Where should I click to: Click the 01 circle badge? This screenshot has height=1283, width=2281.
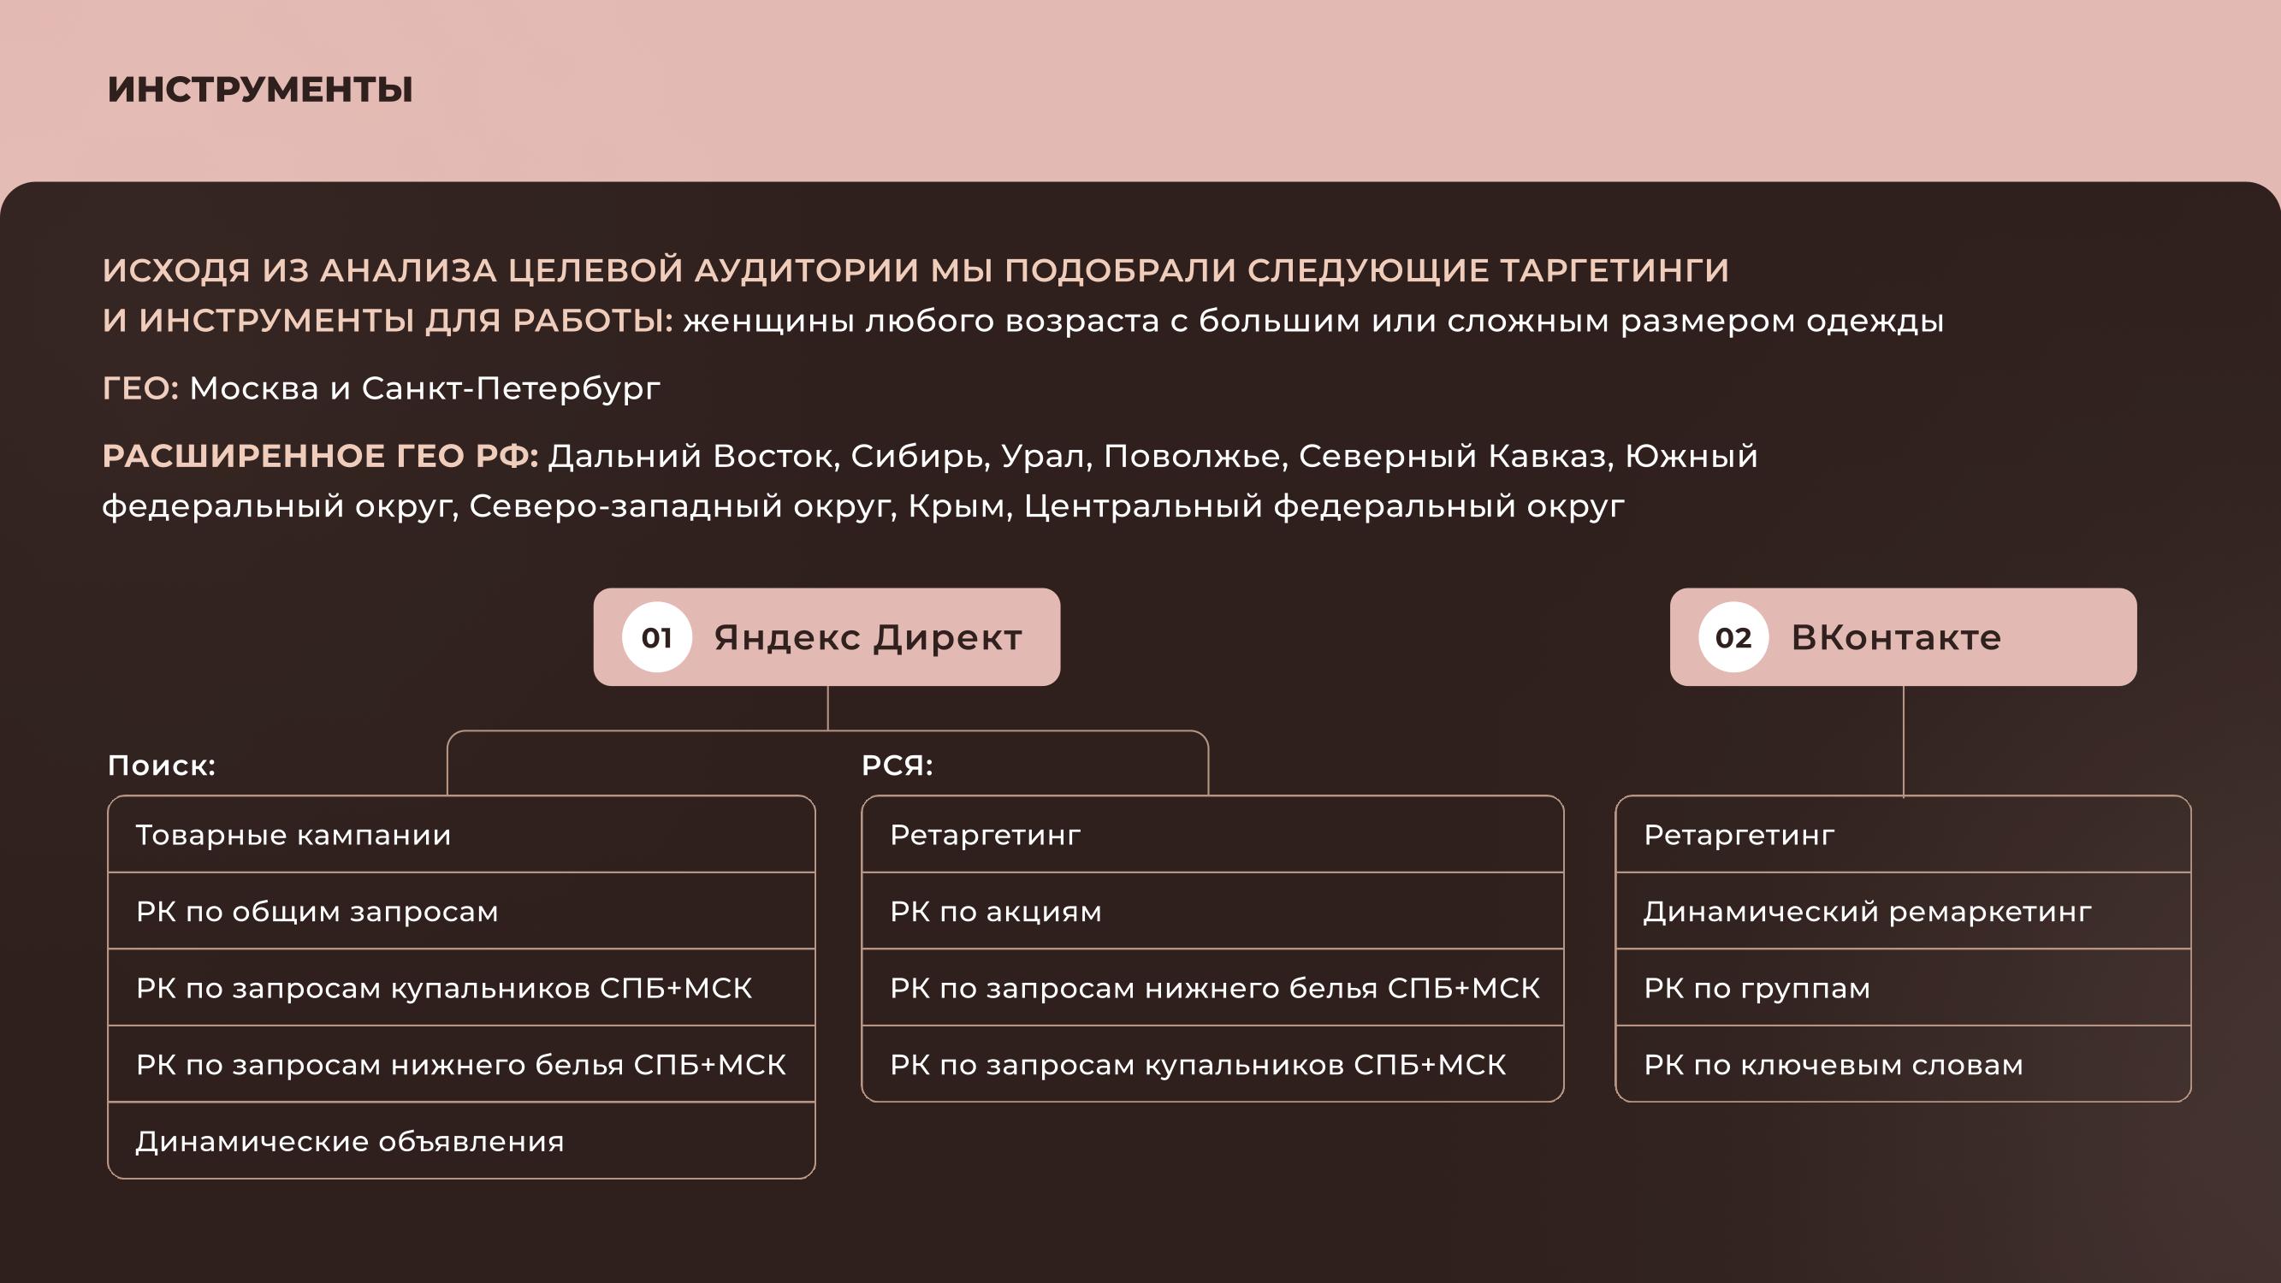(656, 637)
